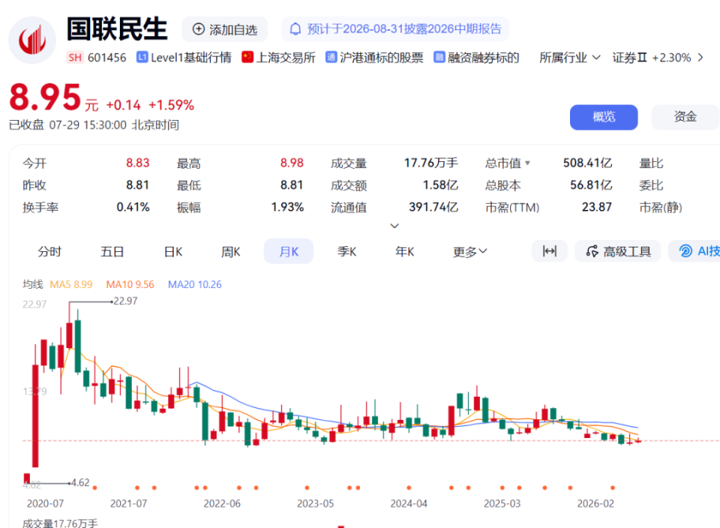This screenshot has height=528, width=720.
Task: Click the 2026-02 date axis label
Action: point(595,504)
